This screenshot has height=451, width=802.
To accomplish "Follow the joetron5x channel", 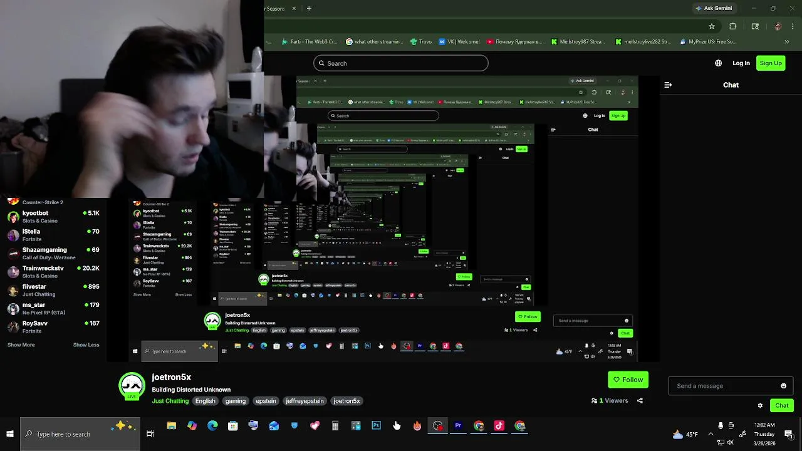I will 628,380.
